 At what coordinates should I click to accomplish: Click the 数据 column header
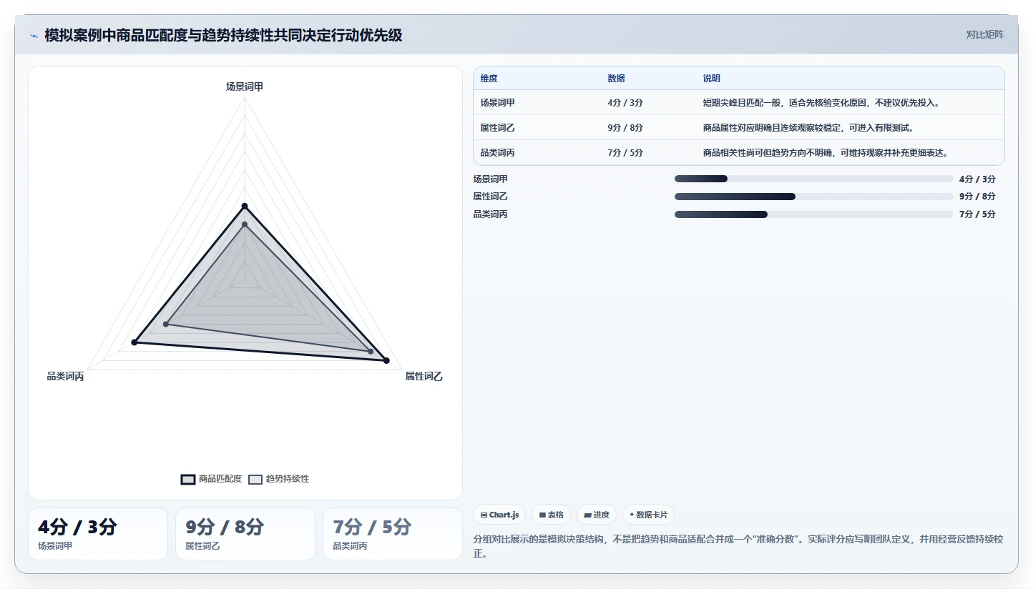coord(616,78)
